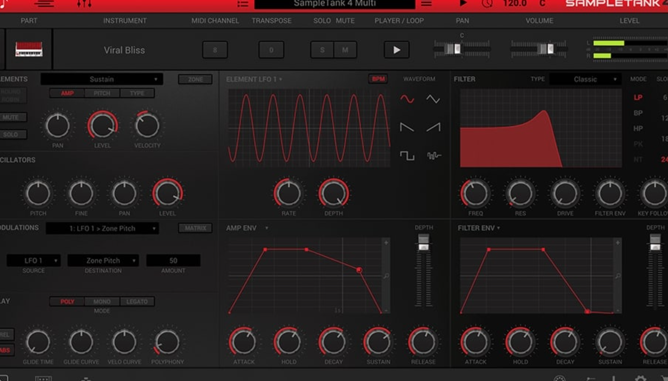The width and height of the screenshot is (668, 381).
Task: Click the metronome clock icon
Action: (487, 4)
